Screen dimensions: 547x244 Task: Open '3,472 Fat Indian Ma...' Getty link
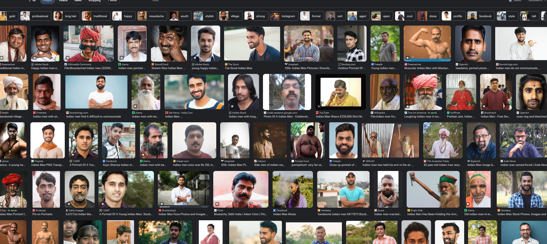click(79, 214)
